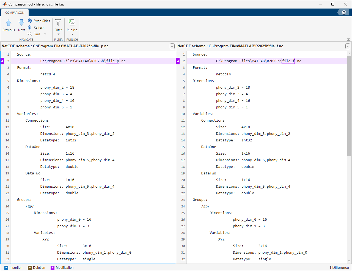Open the Filter dropdown arrow
Viewport: 352px width, 271px height.
point(58,34)
